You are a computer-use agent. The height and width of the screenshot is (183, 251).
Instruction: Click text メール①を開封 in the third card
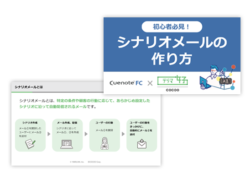[x=105, y=130]
